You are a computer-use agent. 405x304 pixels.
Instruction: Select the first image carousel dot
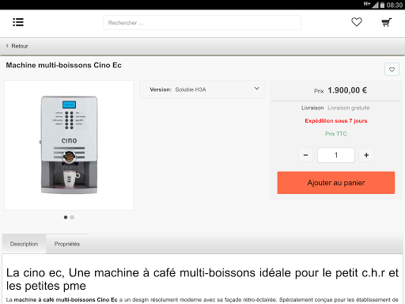pos(66,217)
